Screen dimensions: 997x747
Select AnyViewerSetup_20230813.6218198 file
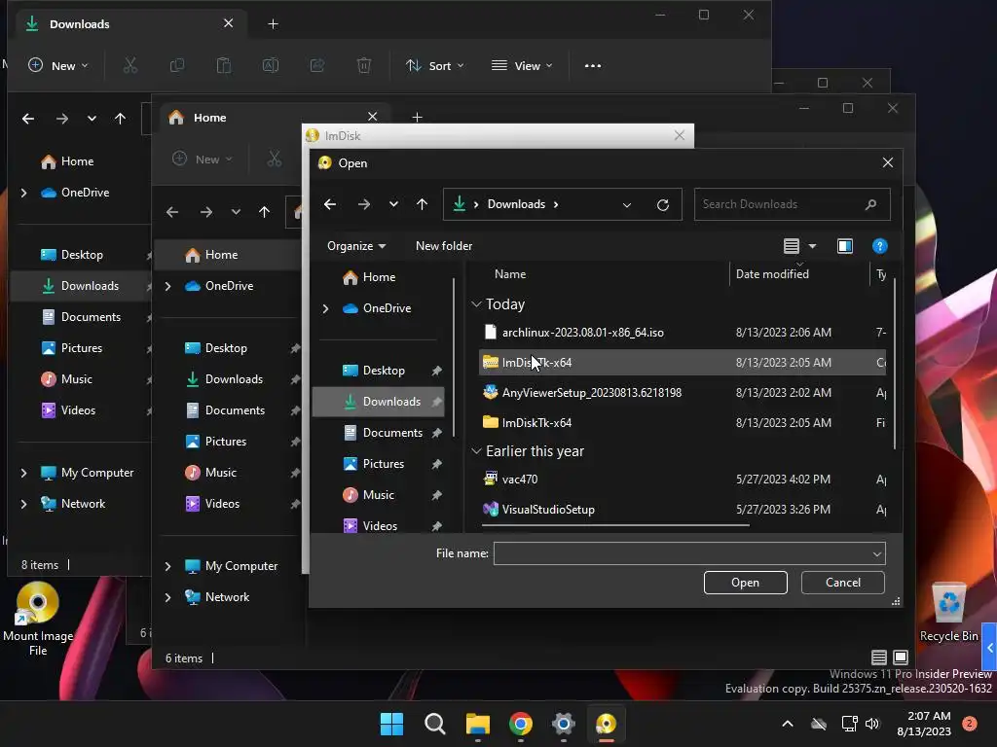pos(683,393)
